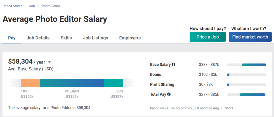Viewport: 274px width, 117px height.
Task: Follow the United States breadcrumb link
Action: pos(12,6)
